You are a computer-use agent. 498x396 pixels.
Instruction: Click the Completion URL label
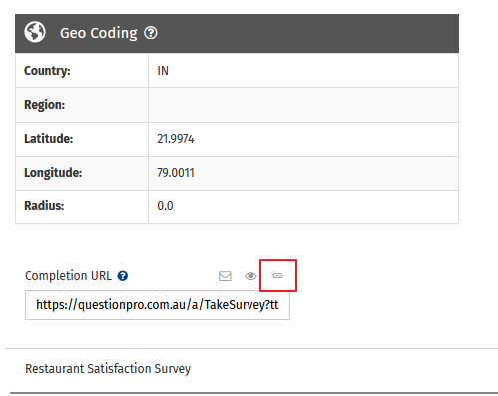pos(68,276)
